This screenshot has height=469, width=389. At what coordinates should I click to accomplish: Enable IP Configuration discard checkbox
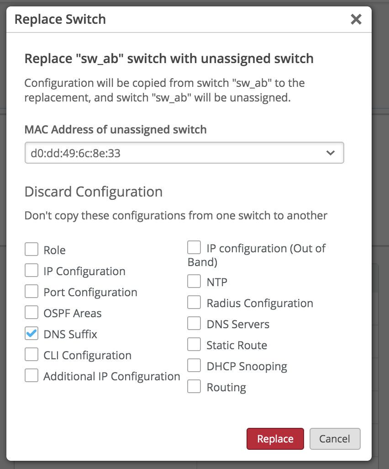pyautogui.click(x=32, y=271)
